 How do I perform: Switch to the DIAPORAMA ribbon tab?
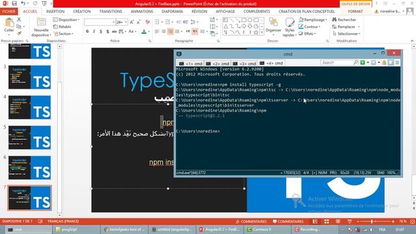pyautogui.click(x=172, y=12)
